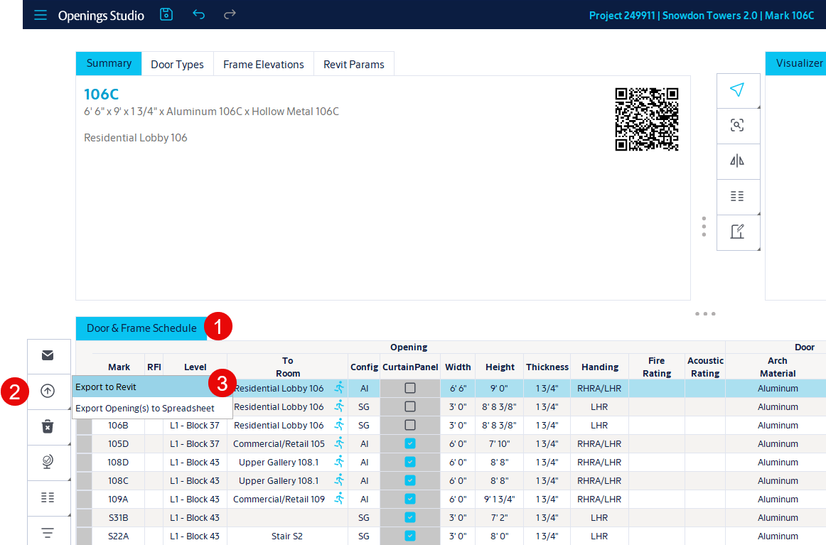
Task: Click the filter lines icon
Action: (x=48, y=532)
